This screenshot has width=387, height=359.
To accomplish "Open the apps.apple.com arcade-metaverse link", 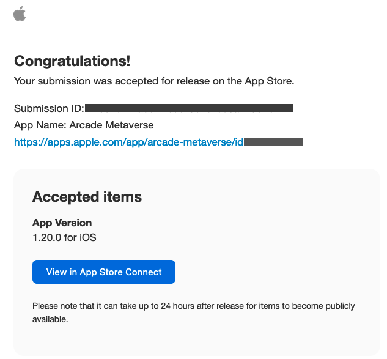I will click(158, 142).
